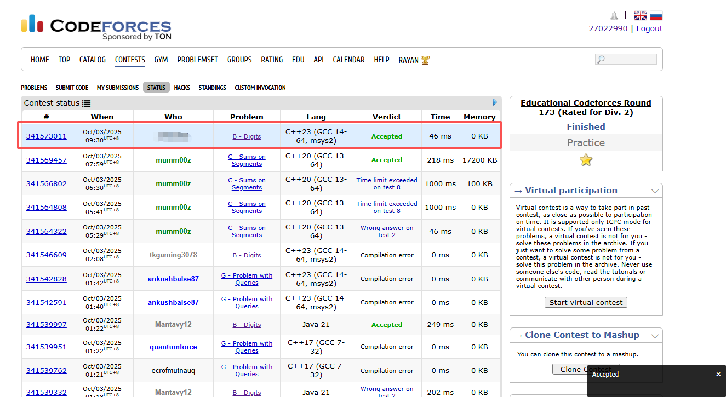Open ecrofmutnauq user profile
726x397 pixels.
pyautogui.click(x=173, y=370)
